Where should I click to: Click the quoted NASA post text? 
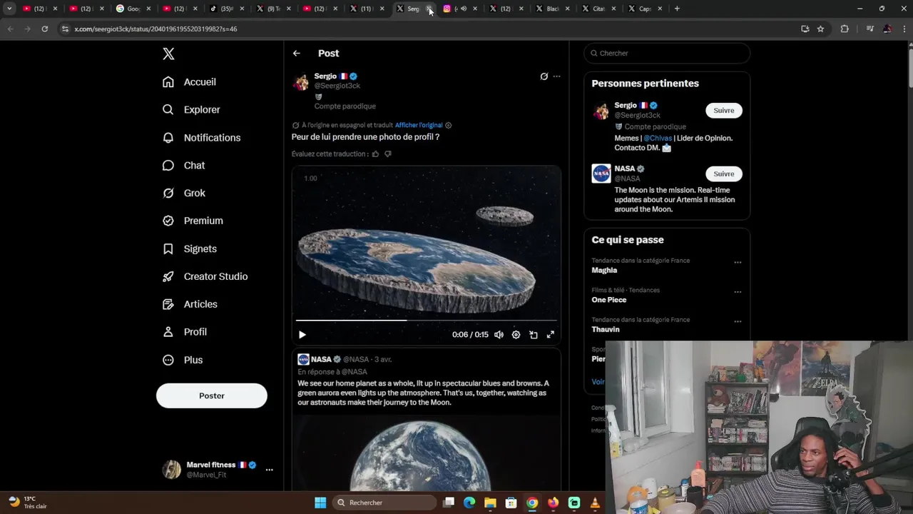coord(424,393)
